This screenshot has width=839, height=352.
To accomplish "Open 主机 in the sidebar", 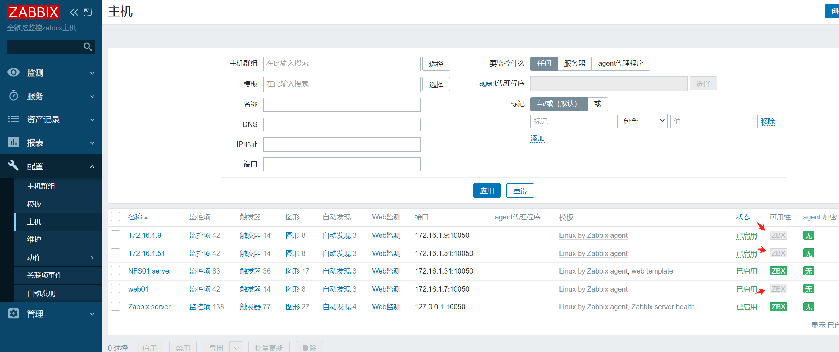I will (x=58, y=222).
